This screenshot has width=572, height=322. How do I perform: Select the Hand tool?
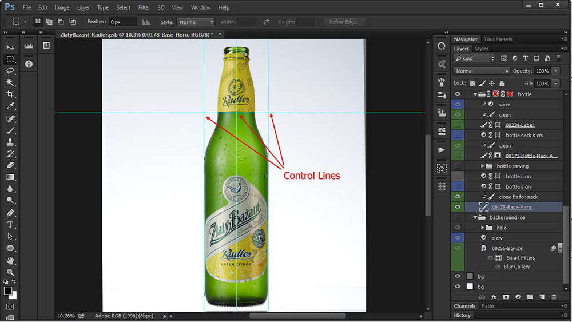click(10, 260)
